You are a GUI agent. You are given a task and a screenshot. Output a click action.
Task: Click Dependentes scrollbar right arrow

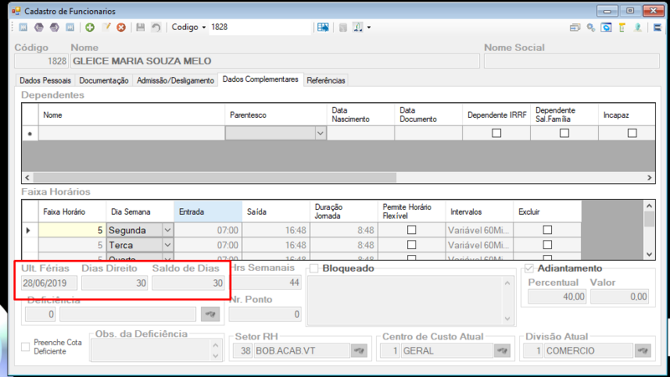pyautogui.click(x=649, y=177)
